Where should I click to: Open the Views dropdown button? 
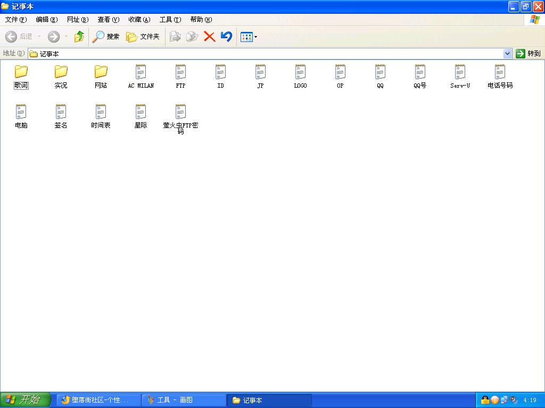pyautogui.click(x=249, y=37)
